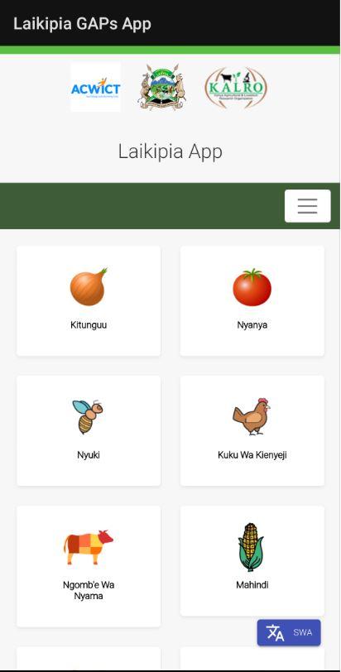Open the Nyanya text label
The width and height of the screenshot is (341, 672).
[252, 325]
